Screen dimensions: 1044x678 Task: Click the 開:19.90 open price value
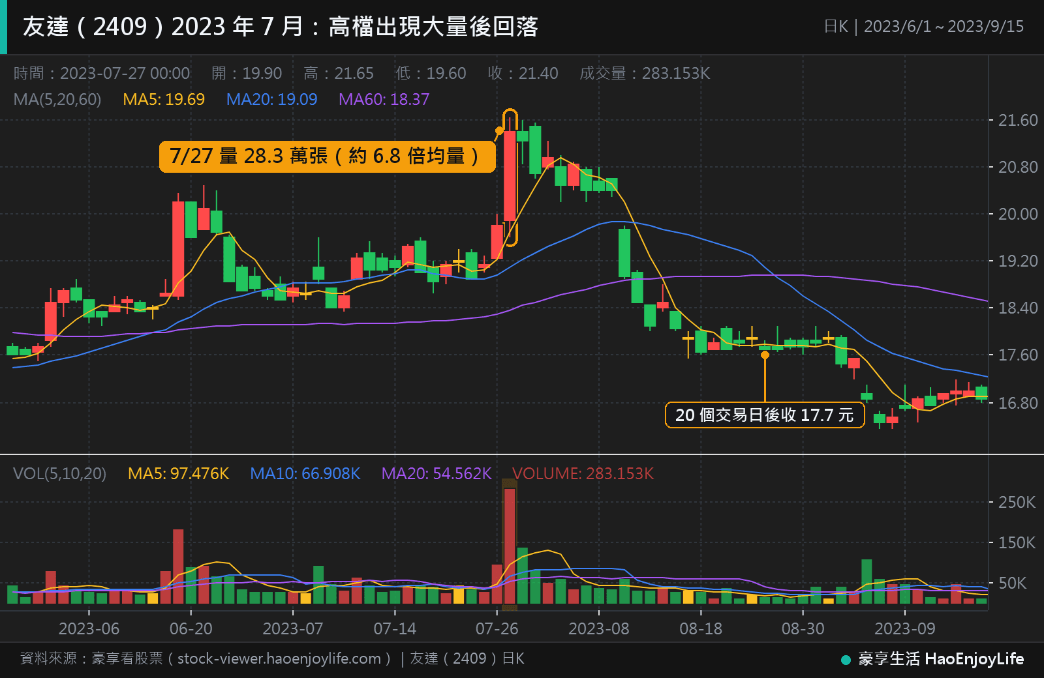click(247, 73)
